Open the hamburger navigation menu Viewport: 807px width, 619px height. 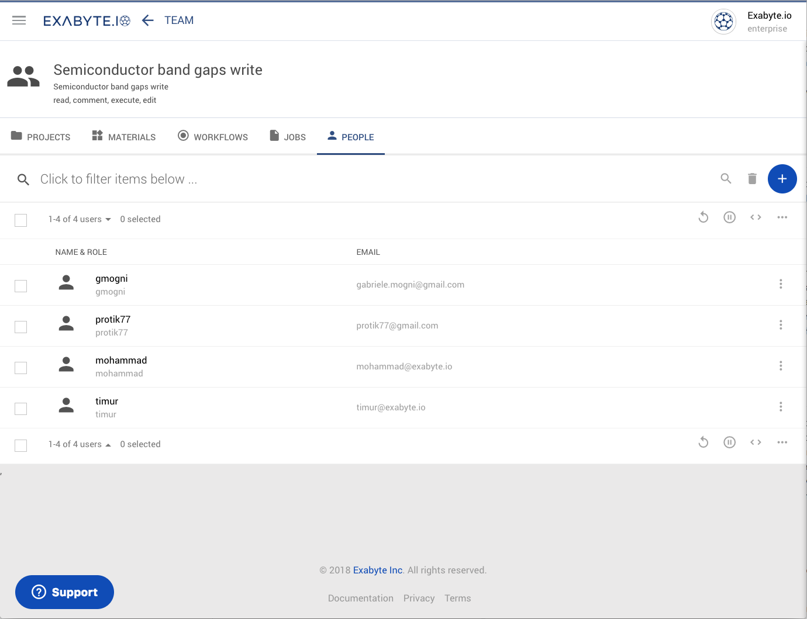coord(19,20)
